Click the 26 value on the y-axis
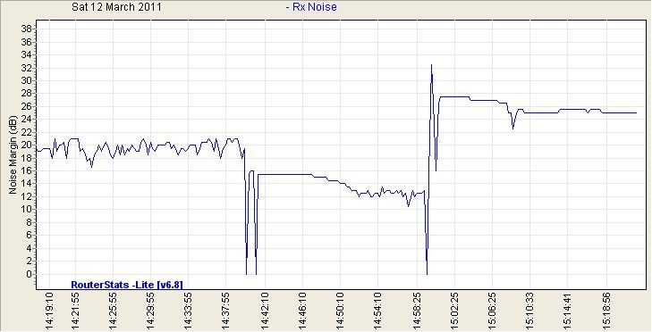Viewport: 652px width, 332px height. click(x=26, y=106)
